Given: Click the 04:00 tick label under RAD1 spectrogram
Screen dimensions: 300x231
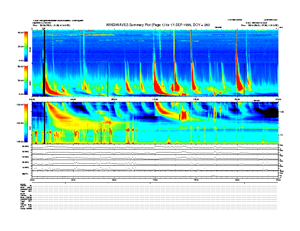Looking at the screenshot, I should (73, 99).
